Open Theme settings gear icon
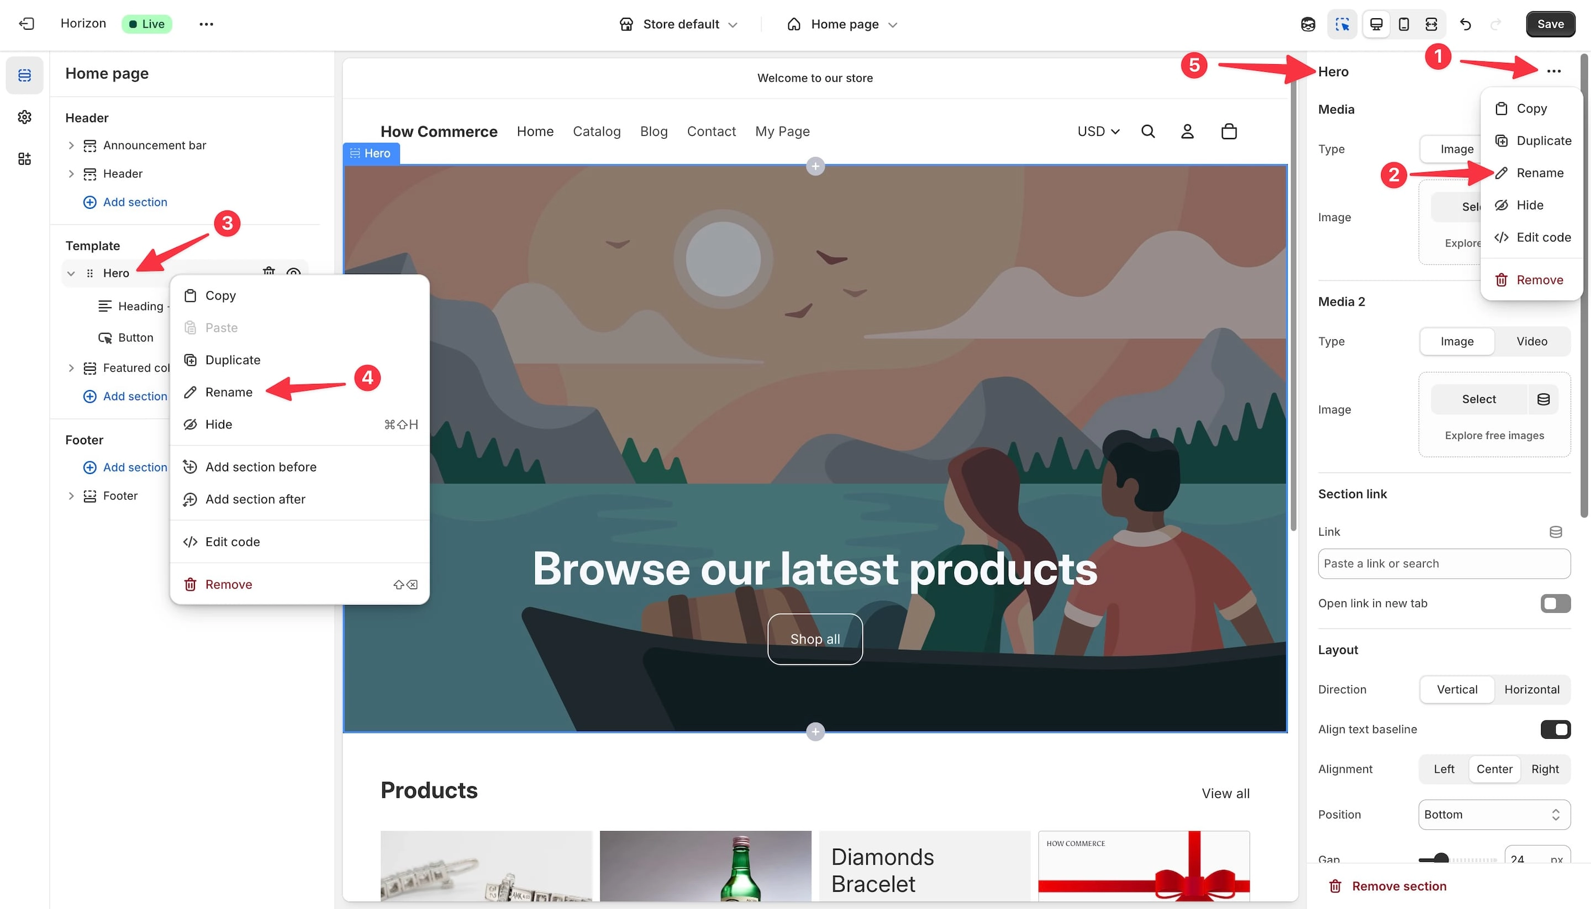The height and width of the screenshot is (909, 1591). click(x=24, y=117)
